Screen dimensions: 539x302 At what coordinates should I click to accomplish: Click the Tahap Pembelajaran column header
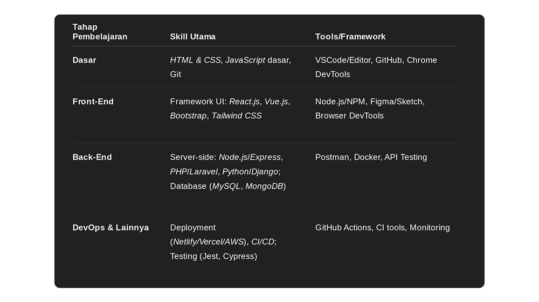(100, 32)
